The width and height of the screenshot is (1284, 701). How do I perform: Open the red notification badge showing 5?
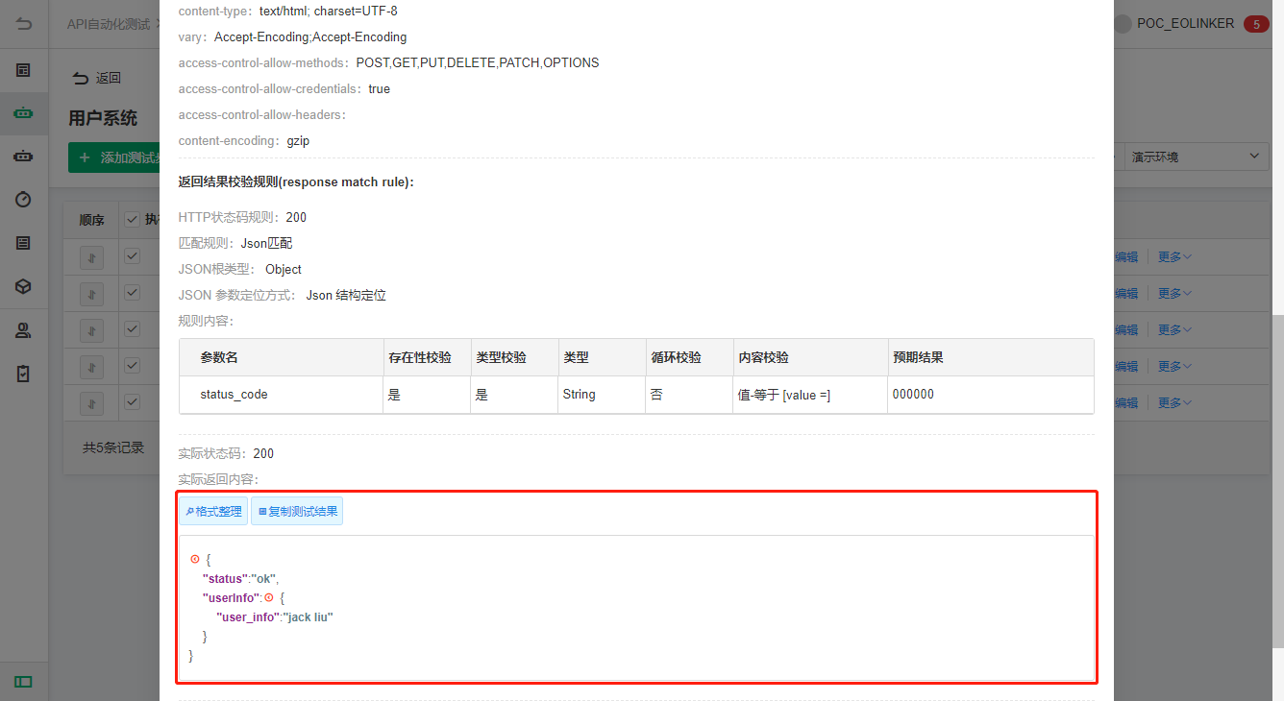click(1256, 24)
